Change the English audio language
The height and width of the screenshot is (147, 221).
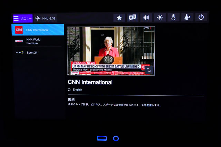coord(77,90)
